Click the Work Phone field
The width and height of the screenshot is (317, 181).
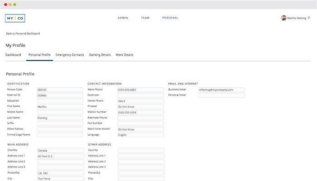pyautogui.click(x=140, y=90)
